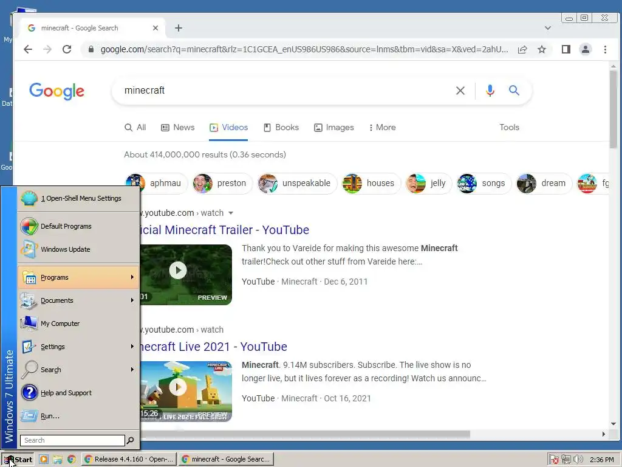Submit search with magnifying glass icon

pyautogui.click(x=514, y=91)
